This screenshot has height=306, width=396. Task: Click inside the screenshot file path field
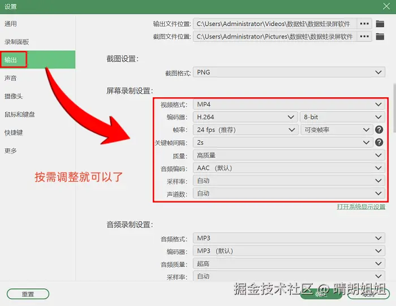click(275, 36)
